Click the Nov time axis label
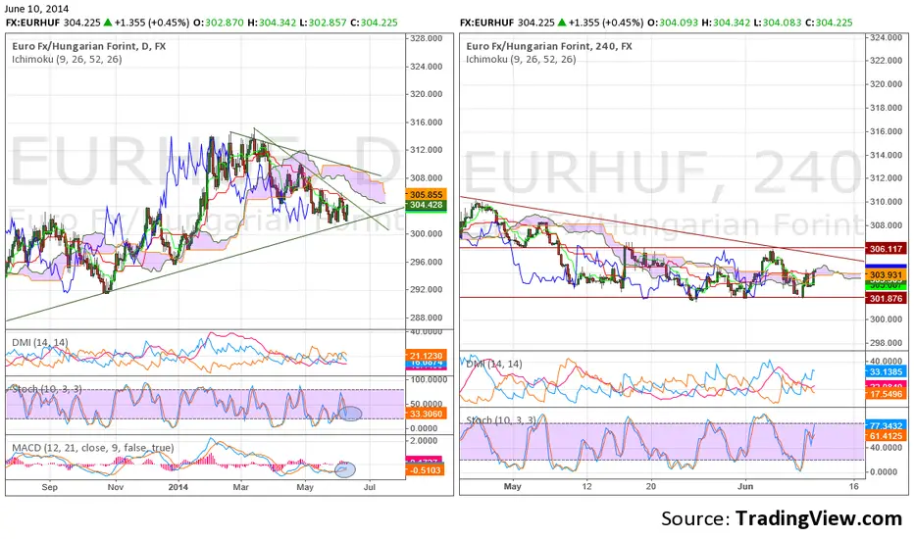 pyautogui.click(x=115, y=487)
